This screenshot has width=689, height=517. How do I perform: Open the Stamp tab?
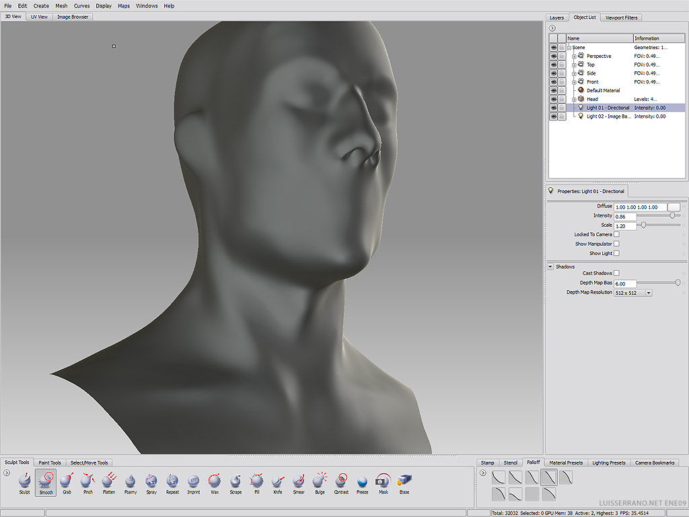487,462
